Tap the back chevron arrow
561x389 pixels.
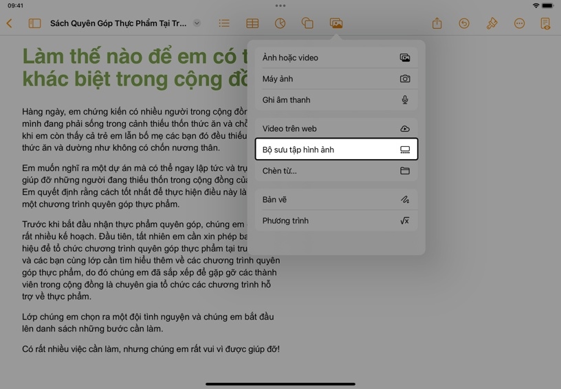point(10,23)
